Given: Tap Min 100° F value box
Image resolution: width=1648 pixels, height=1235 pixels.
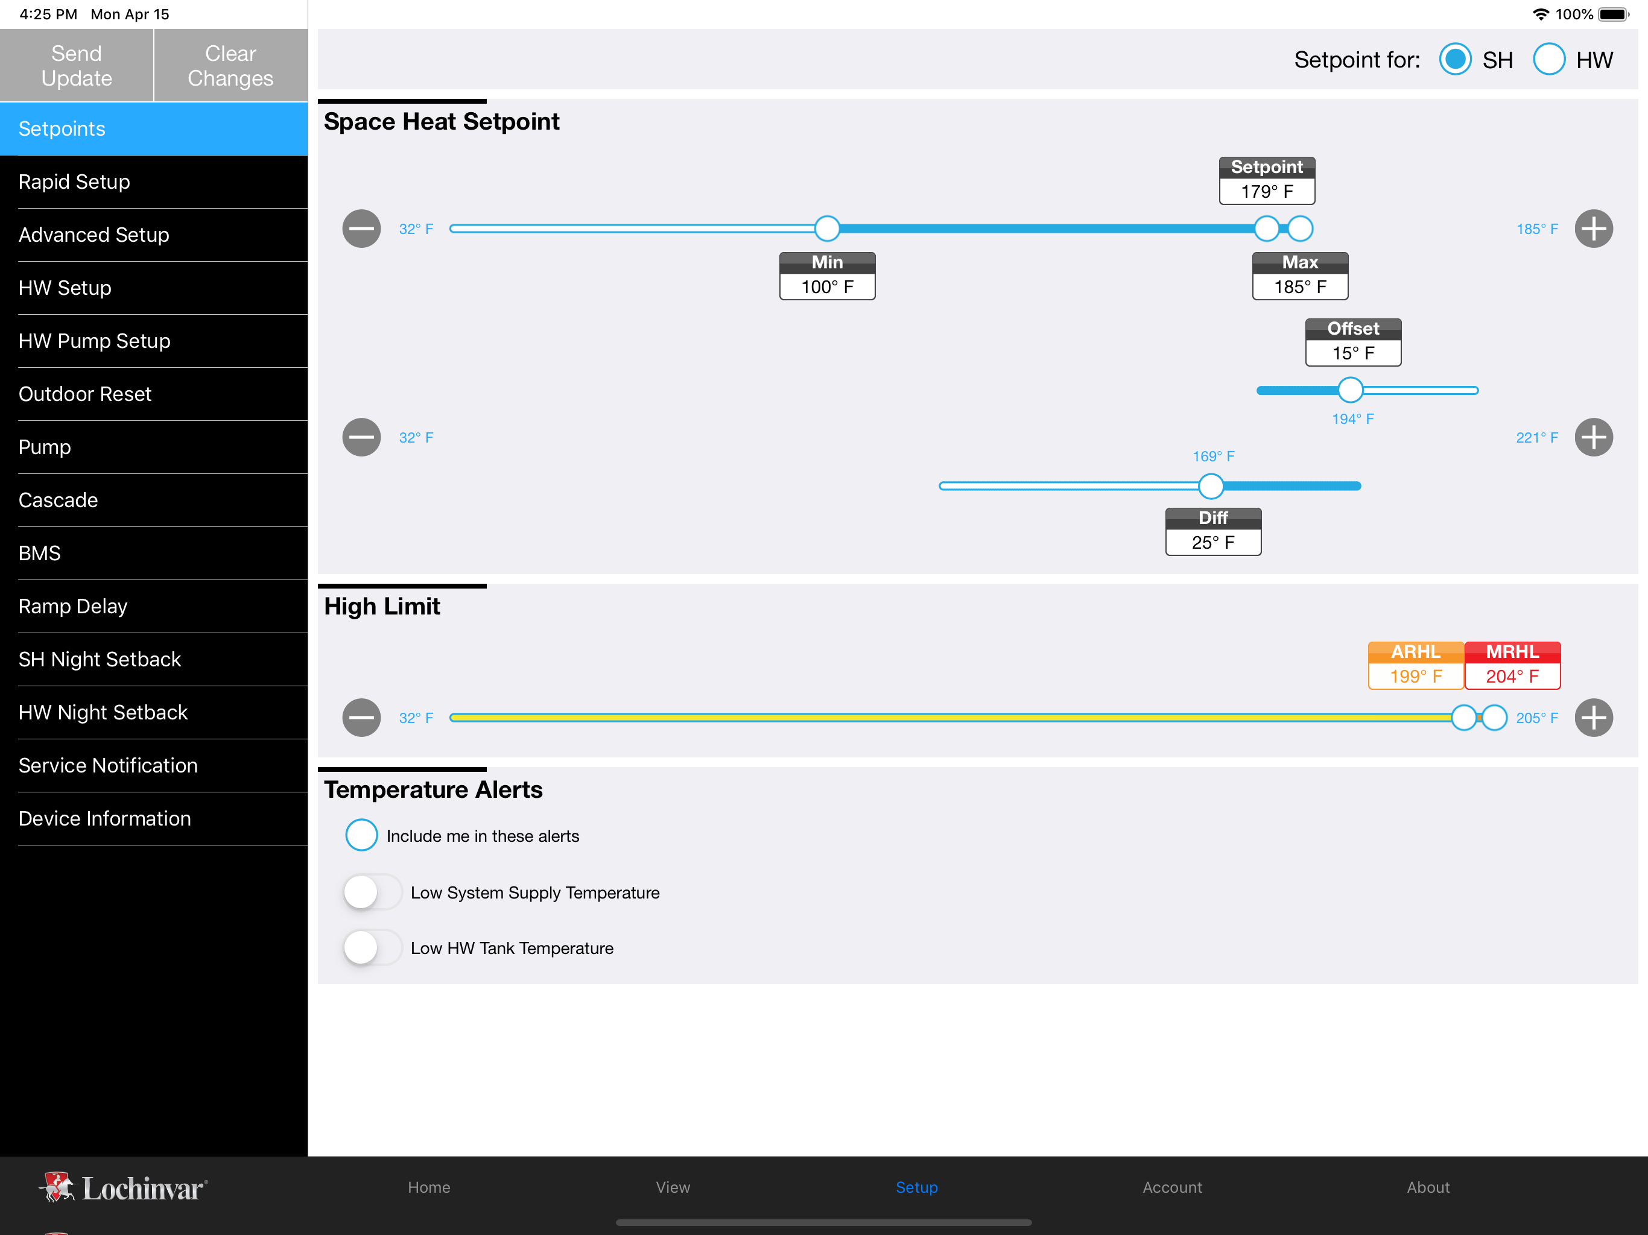Looking at the screenshot, I should [827, 276].
